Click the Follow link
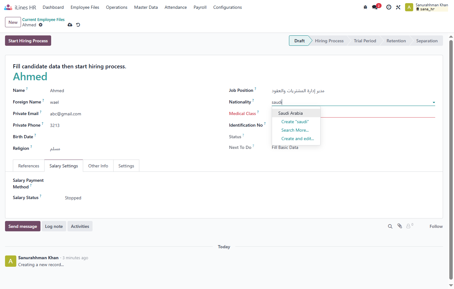 click(436, 226)
